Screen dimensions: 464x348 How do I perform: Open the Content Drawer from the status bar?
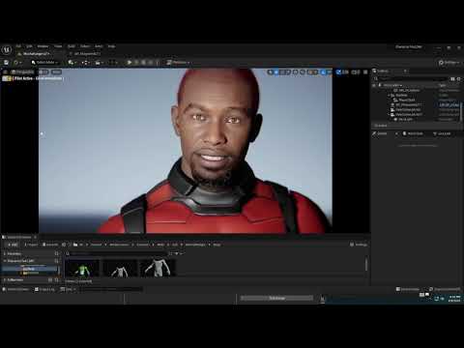pos(15,289)
